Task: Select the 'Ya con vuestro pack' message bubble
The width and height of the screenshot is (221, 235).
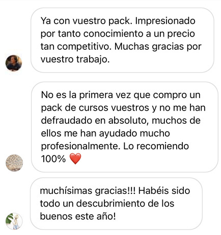Action: coord(122,40)
